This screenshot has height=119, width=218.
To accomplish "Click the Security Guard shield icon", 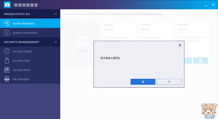I will point(7,51).
